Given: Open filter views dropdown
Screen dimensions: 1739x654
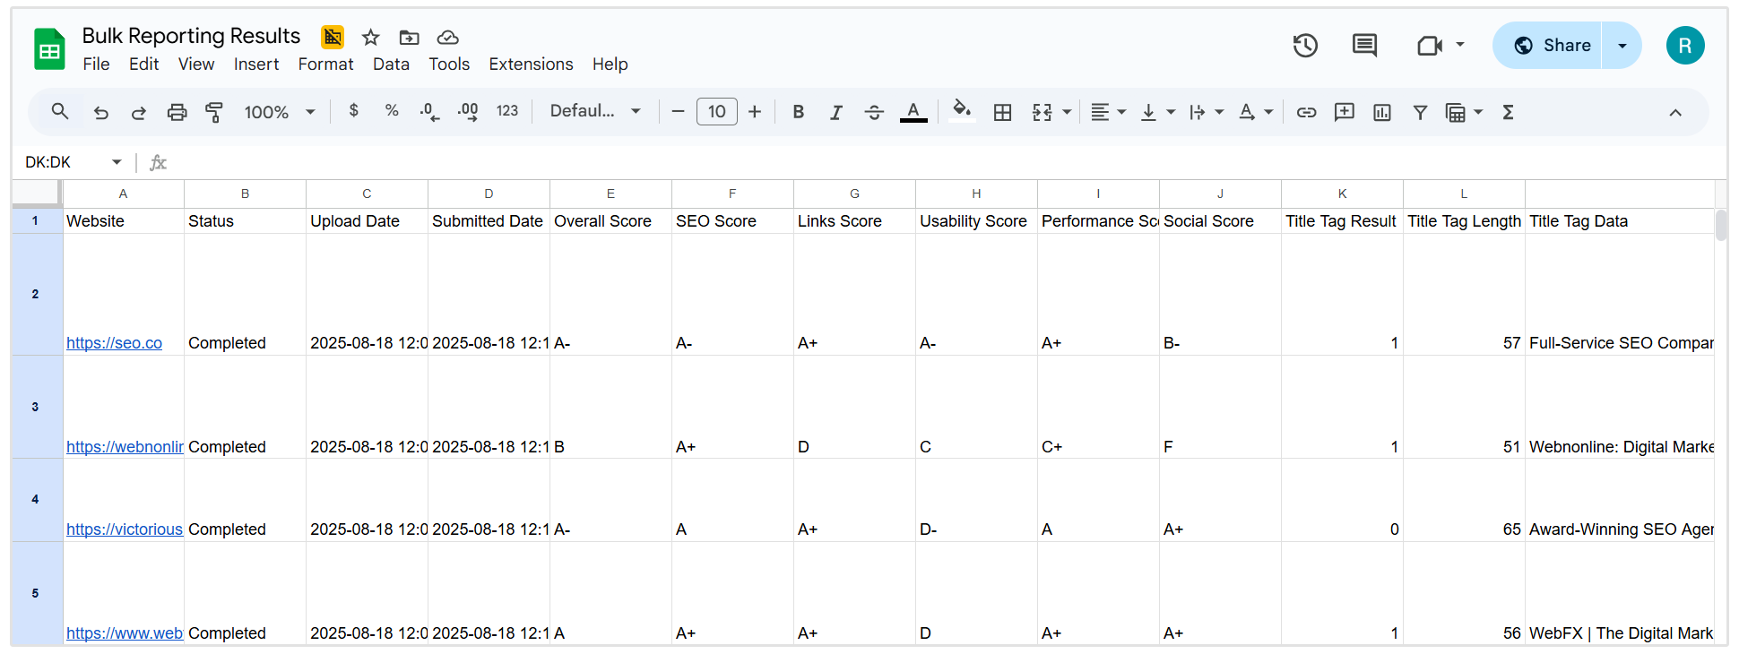Looking at the screenshot, I should pyautogui.click(x=1464, y=112).
